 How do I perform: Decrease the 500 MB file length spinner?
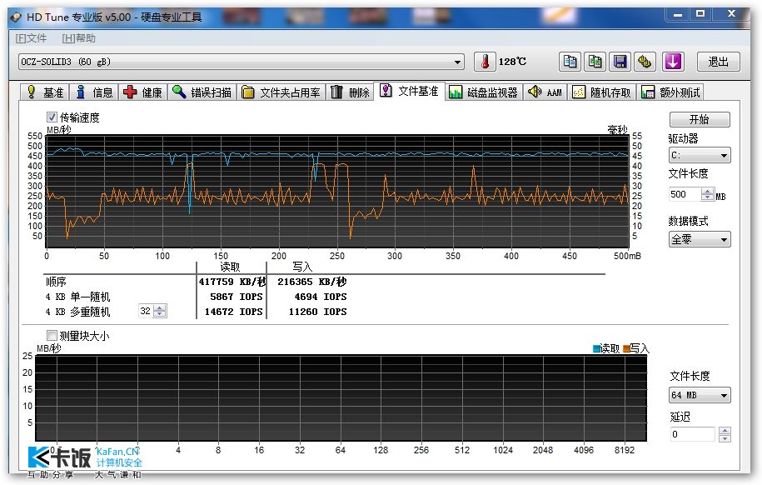click(x=707, y=197)
